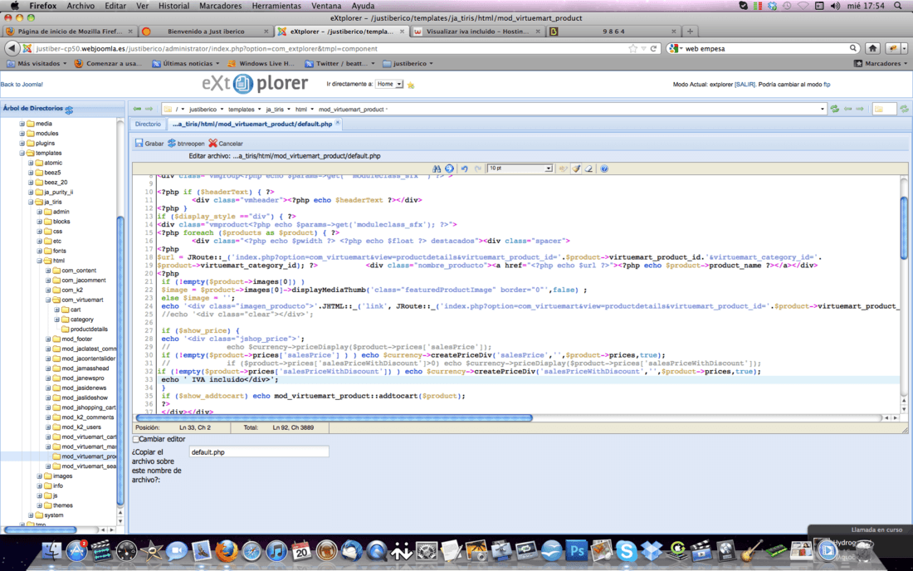This screenshot has width=913, height=571.
Task: Click the ftp mode link
Action: click(827, 85)
